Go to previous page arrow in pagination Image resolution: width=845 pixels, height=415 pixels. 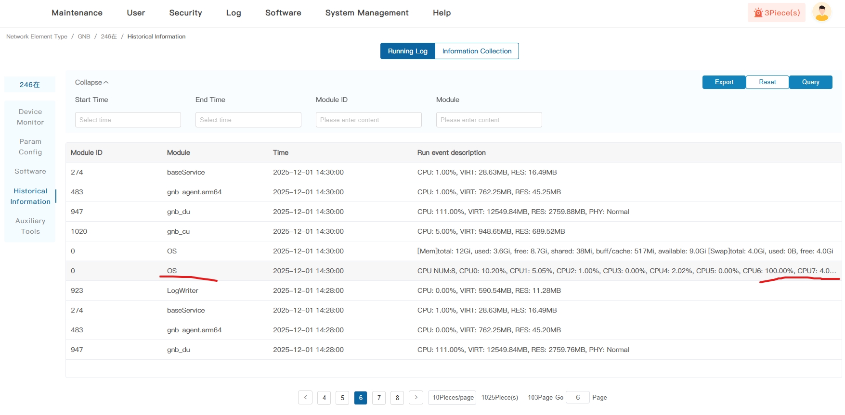(x=305, y=398)
